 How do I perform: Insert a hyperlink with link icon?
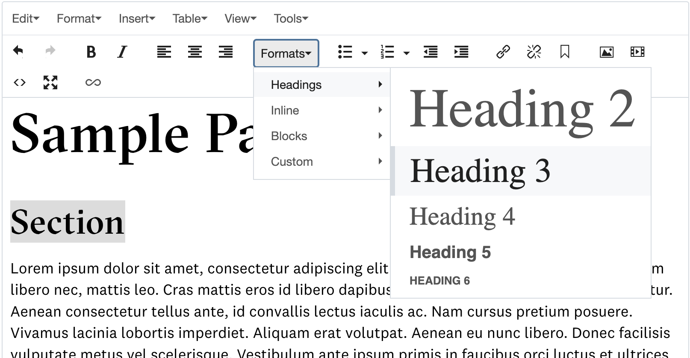(x=503, y=52)
